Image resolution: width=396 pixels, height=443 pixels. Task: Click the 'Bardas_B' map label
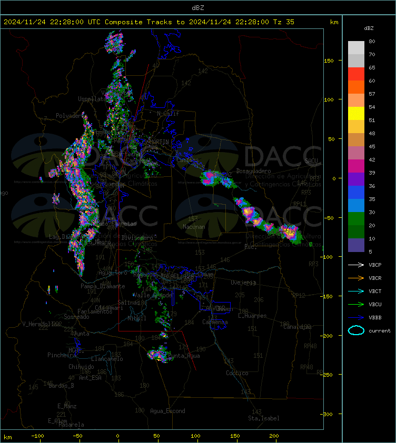point(62,386)
